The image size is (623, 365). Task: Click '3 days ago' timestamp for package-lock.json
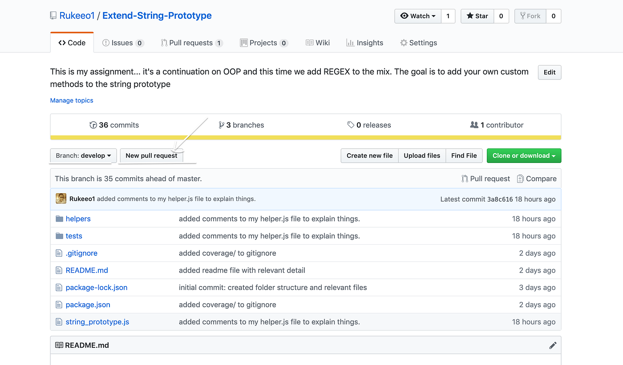[x=537, y=287]
